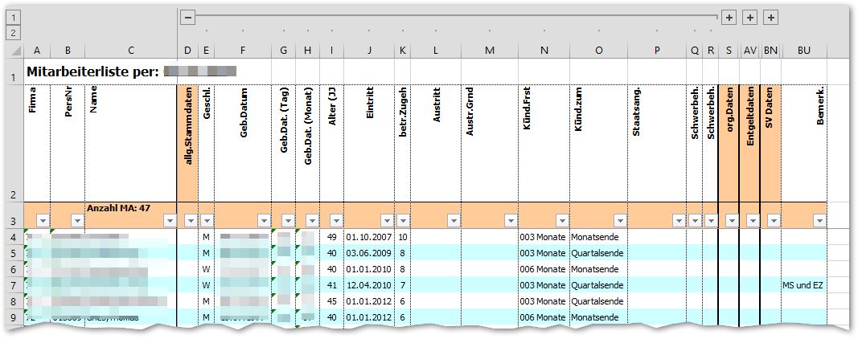Viewport: 858px width, 339px height.
Task: Switch to outline level 1
Action: (x=13, y=17)
